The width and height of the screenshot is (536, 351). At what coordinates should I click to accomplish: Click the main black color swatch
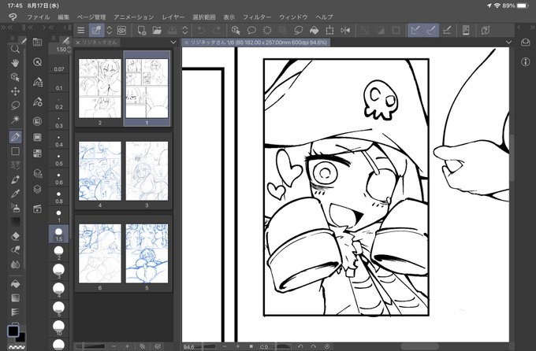pyautogui.click(x=13, y=331)
